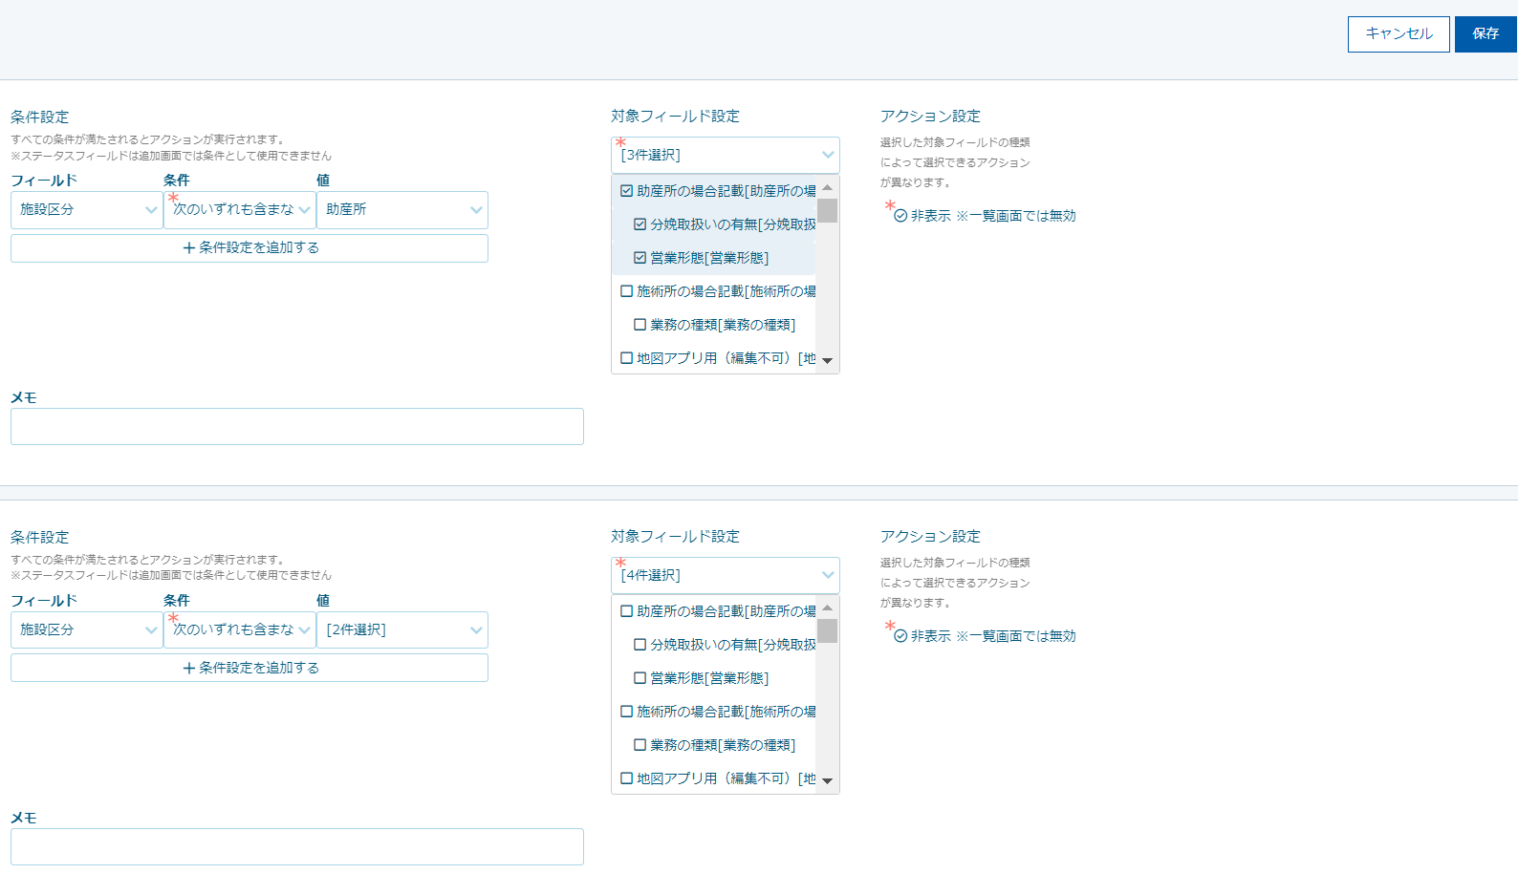The width and height of the screenshot is (1518, 874).
Task: Uncheck 分娩取扱いの有無 in first field list
Action: point(640,224)
